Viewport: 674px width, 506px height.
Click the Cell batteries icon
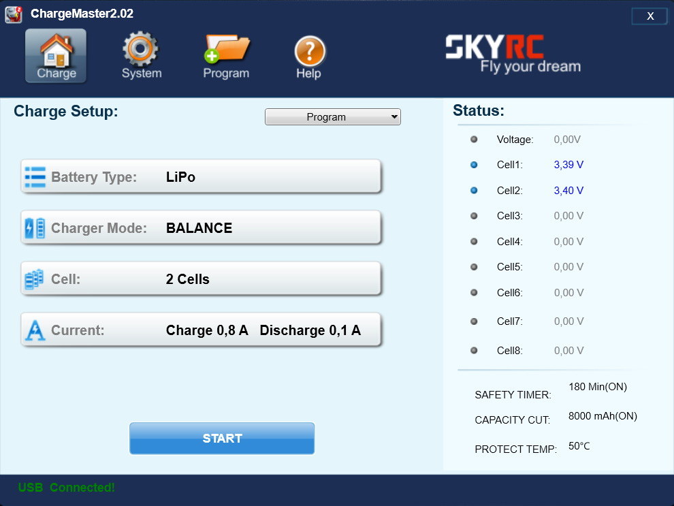click(x=35, y=279)
